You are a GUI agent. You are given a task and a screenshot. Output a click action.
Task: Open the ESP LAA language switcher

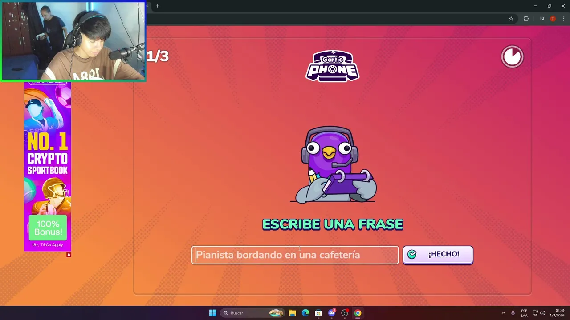524,313
